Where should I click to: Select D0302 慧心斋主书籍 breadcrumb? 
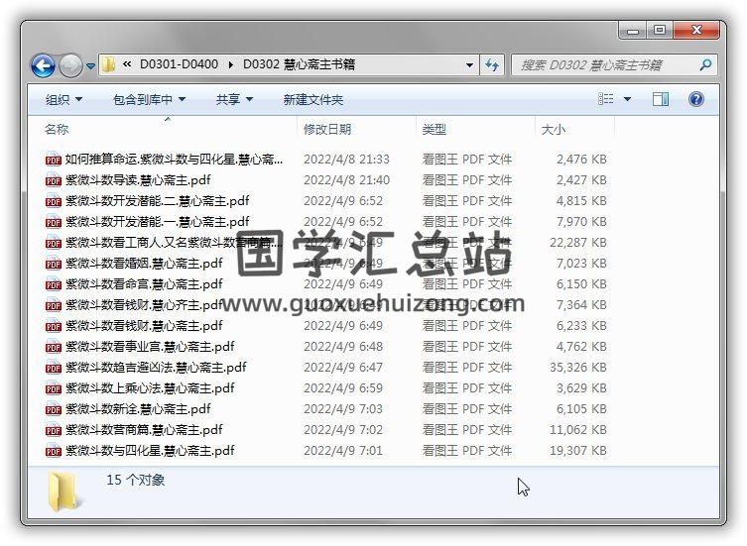(x=299, y=64)
